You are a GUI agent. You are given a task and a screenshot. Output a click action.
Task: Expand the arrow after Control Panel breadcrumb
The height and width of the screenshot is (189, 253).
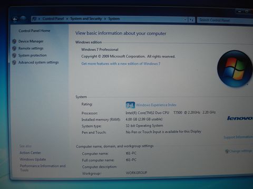point(67,18)
